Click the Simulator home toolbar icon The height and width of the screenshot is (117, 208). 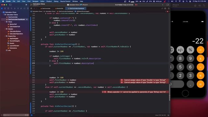(195, 6)
